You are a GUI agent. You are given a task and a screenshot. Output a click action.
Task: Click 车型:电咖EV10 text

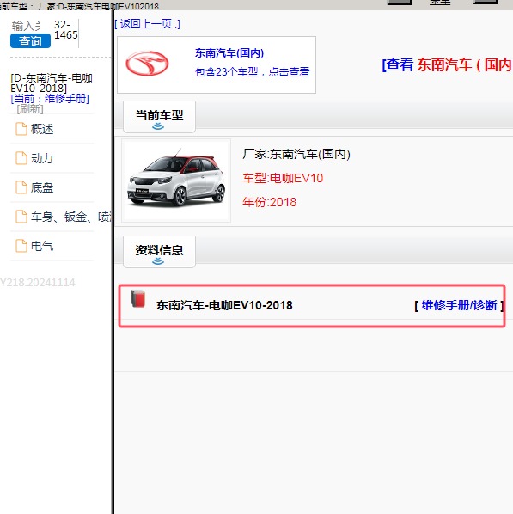283,178
